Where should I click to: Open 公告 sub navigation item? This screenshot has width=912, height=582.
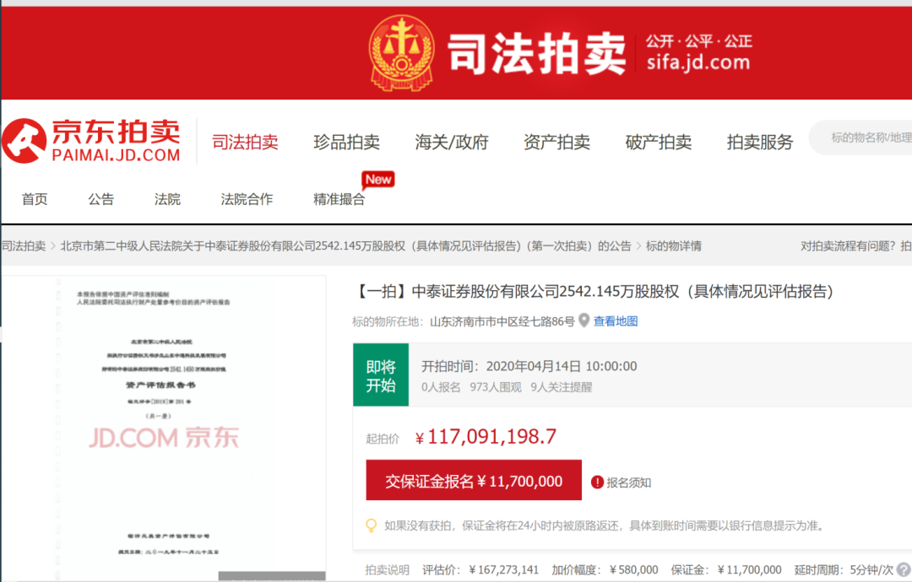click(x=101, y=199)
